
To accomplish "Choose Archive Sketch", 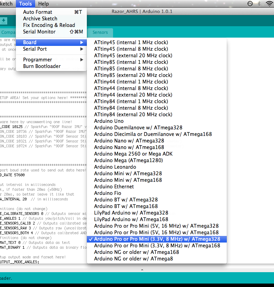I will pos(51,19).
